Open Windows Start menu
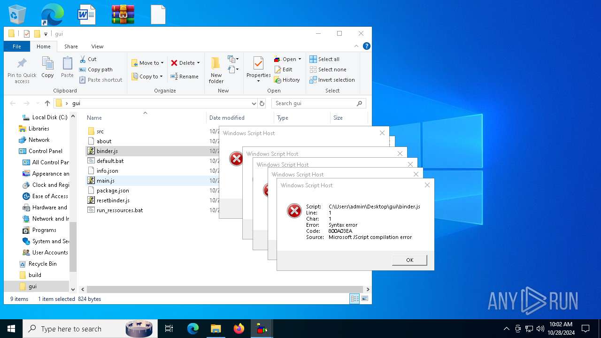601x338 pixels. pos(11,329)
